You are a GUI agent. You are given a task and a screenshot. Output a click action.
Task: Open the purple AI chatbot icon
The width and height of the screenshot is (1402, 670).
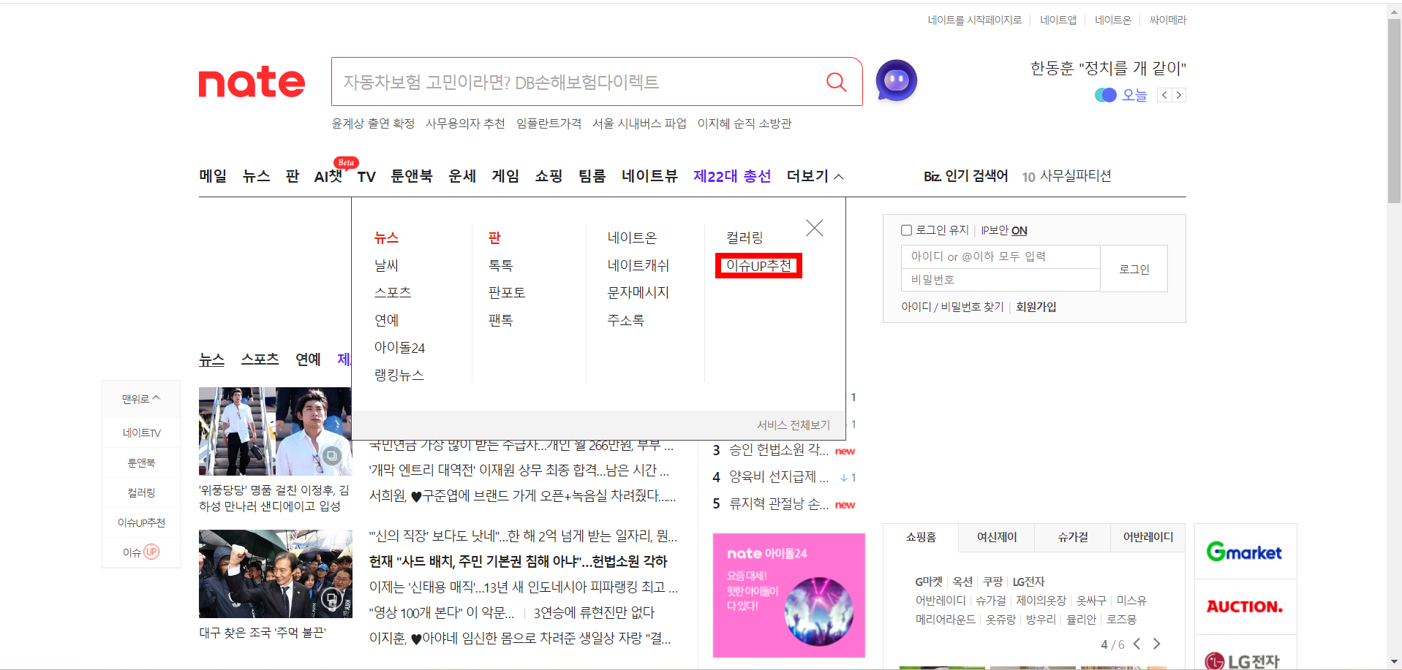coord(896,80)
